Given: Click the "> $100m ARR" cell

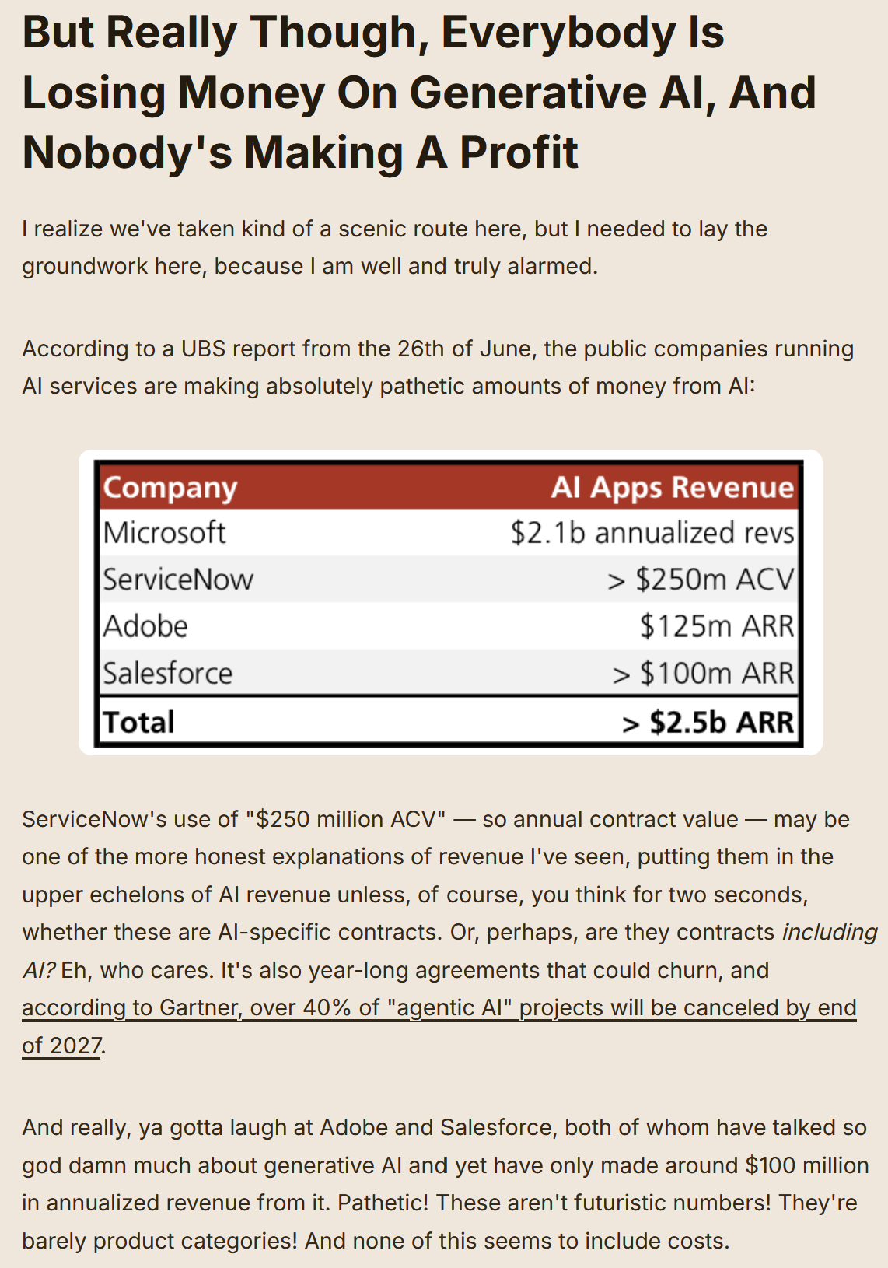Looking at the screenshot, I should pyautogui.click(x=702, y=673).
